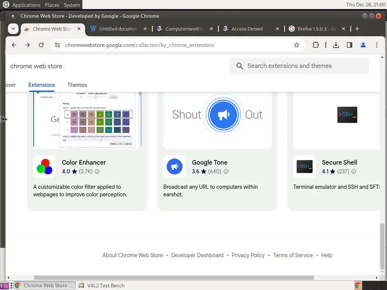Image resolution: width=387 pixels, height=290 pixels.
Task: Open a new tab with plus button
Action: tap(357, 29)
